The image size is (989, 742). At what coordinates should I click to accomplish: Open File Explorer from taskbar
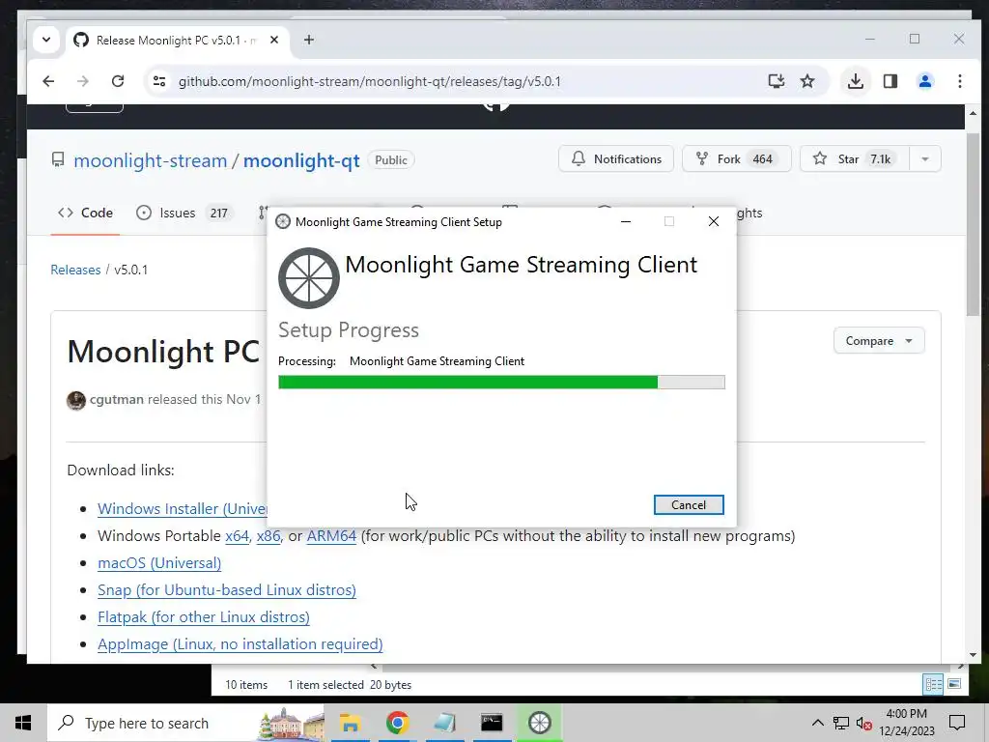pyautogui.click(x=350, y=723)
